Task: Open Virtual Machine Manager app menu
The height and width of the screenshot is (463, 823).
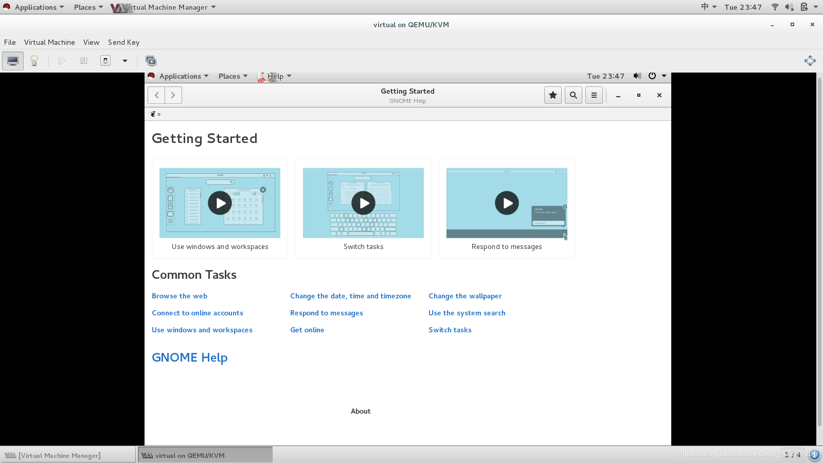Action: coord(164,7)
